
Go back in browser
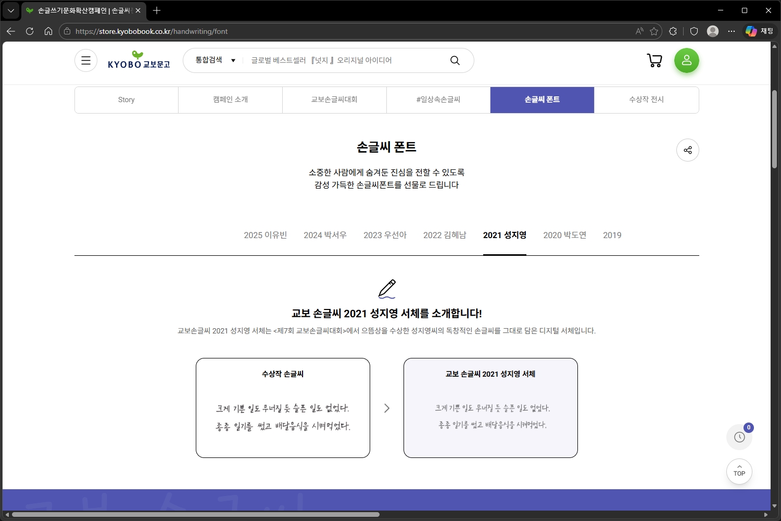(11, 31)
